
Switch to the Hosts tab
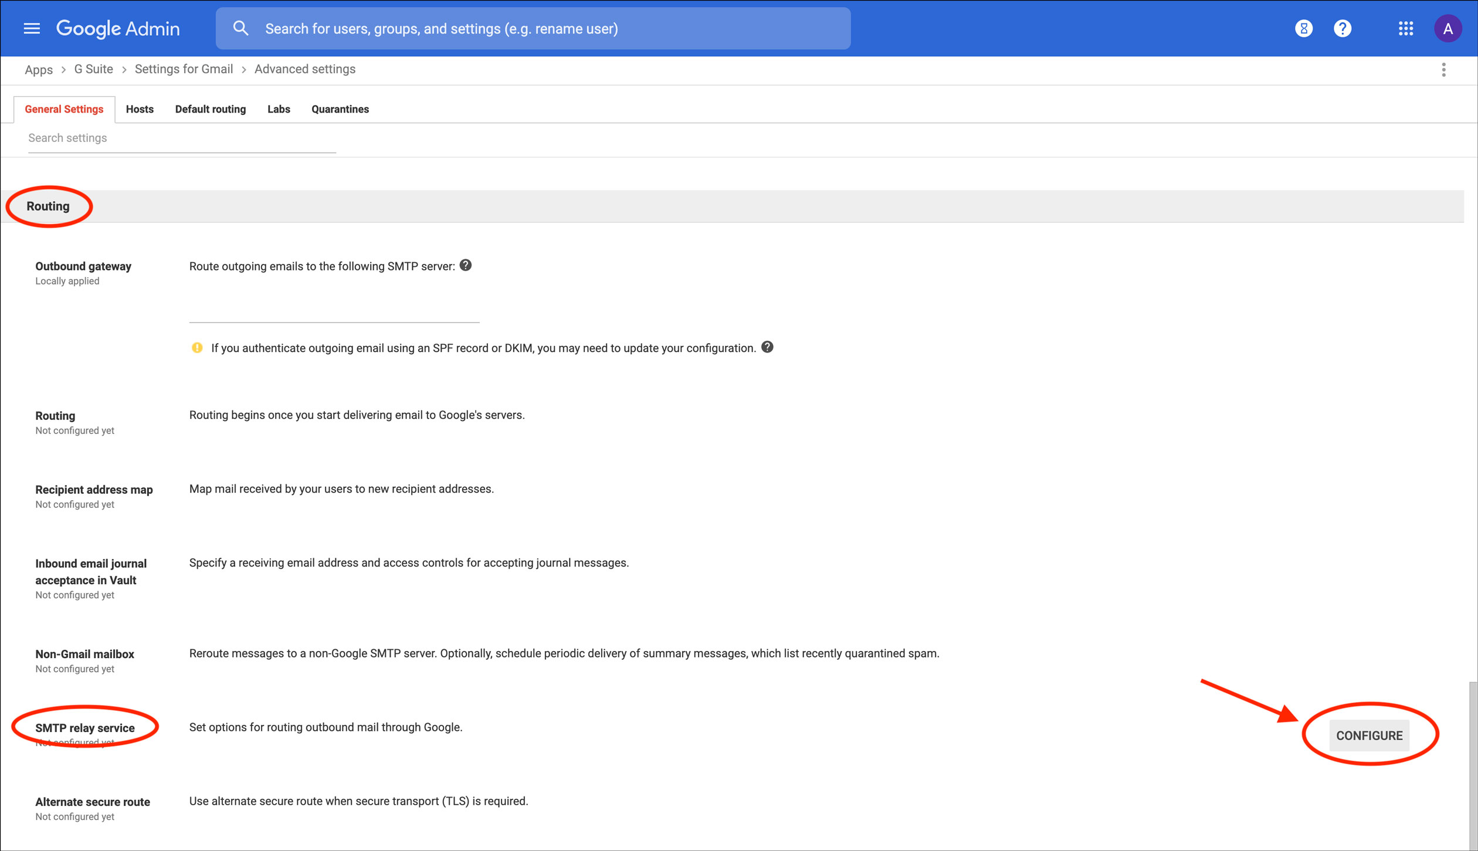[140, 109]
